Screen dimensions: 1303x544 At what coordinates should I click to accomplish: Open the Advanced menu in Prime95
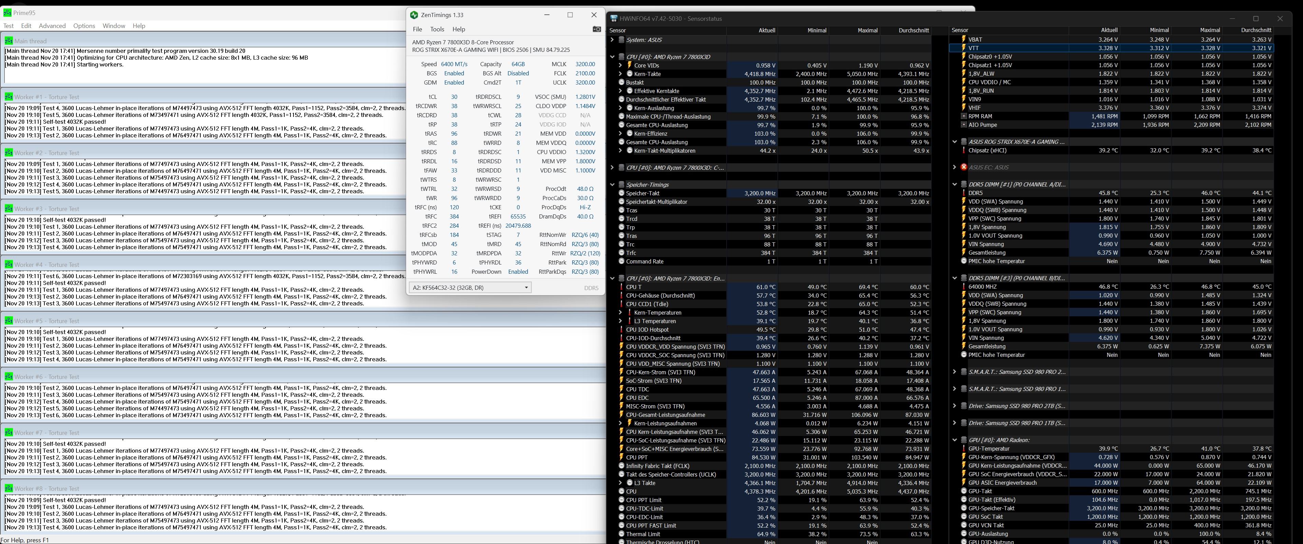pos(52,26)
